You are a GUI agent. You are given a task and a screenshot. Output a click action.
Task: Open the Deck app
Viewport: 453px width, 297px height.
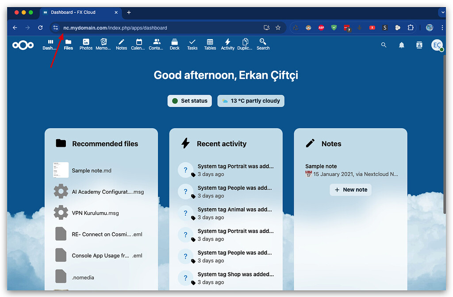click(174, 44)
